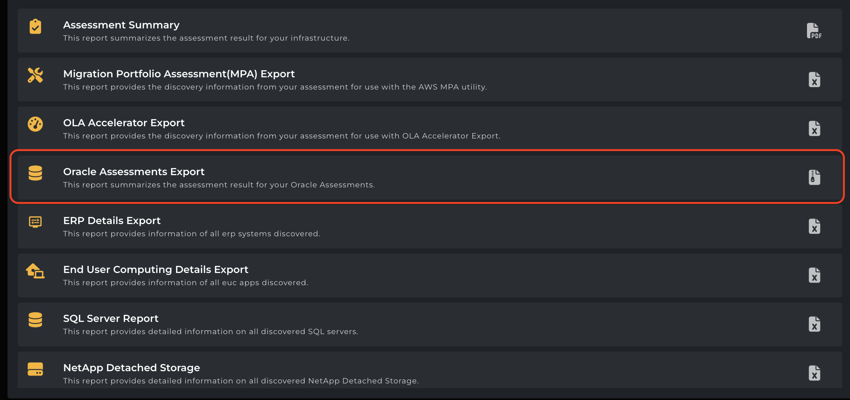The height and width of the screenshot is (400, 850).
Task: Download ERP Details Export Excel icon
Action: 814,226
